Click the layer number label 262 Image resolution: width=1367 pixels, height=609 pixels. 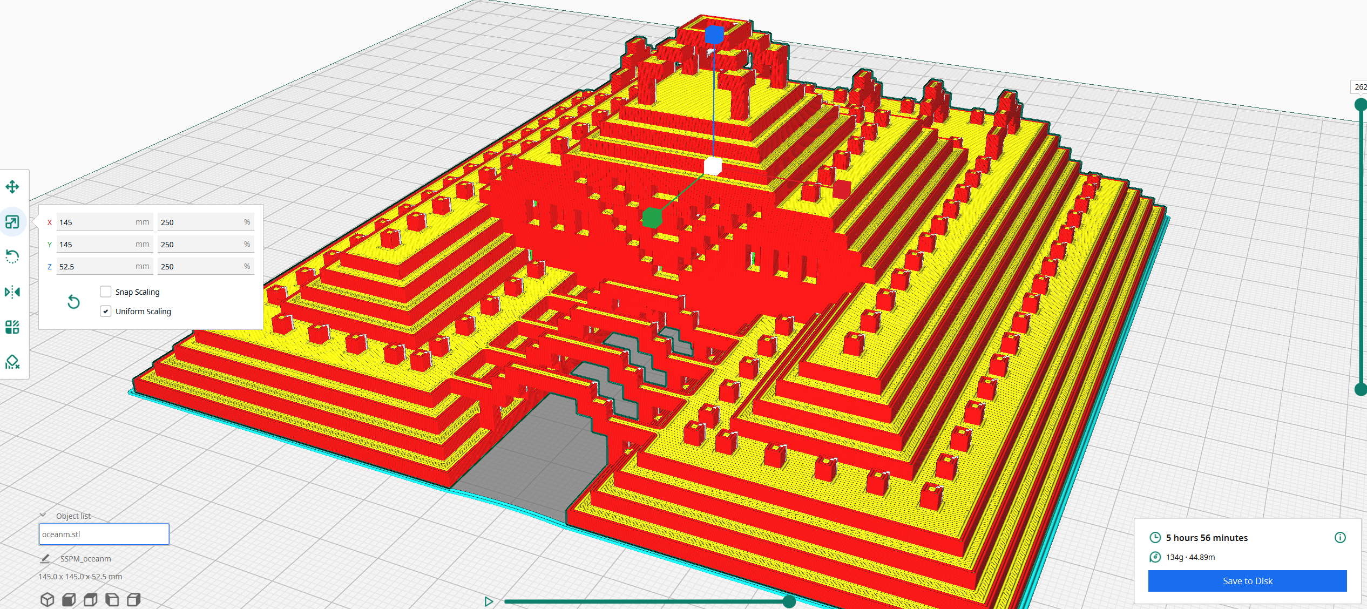1360,87
